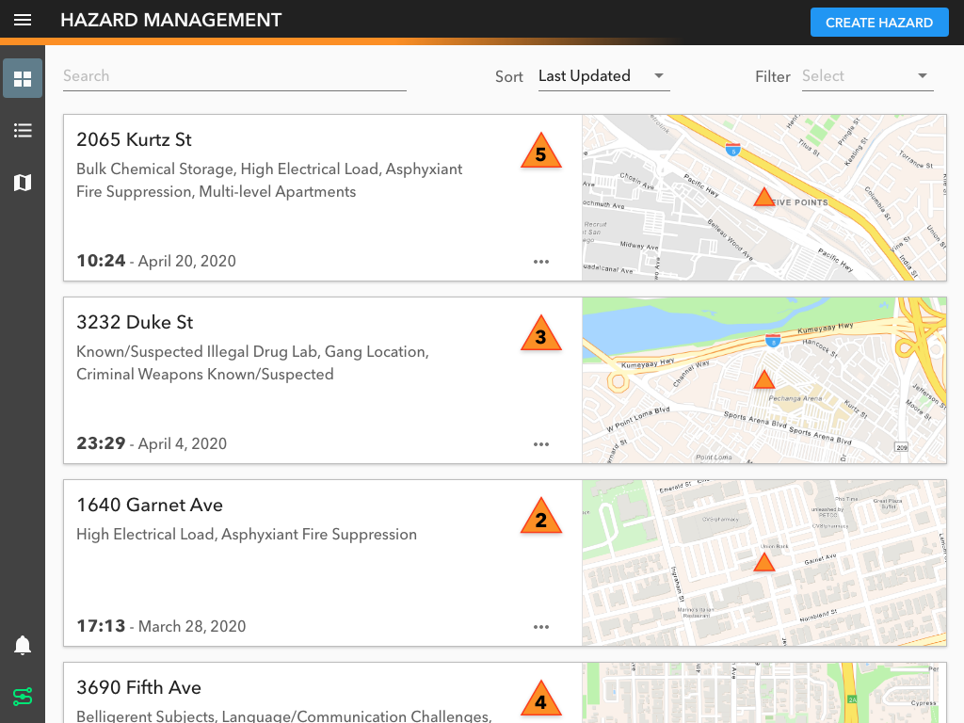Click severity 2 triangle on Garnet Ave
Screen dimensions: 964x723
(541, 517)
